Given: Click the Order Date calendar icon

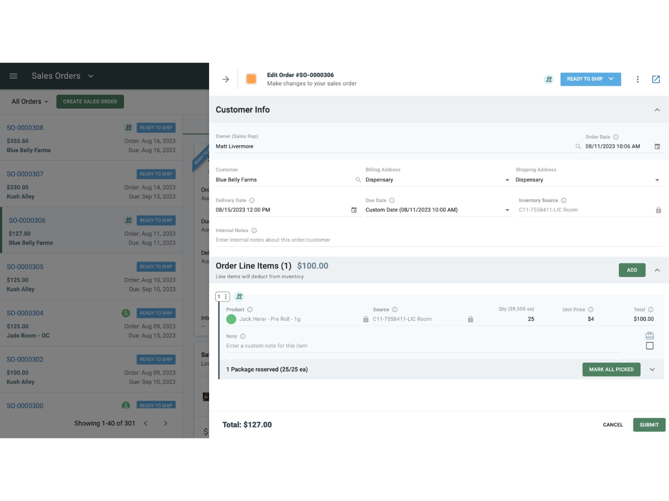Looking at the screenshot, I should click(657, 146).
